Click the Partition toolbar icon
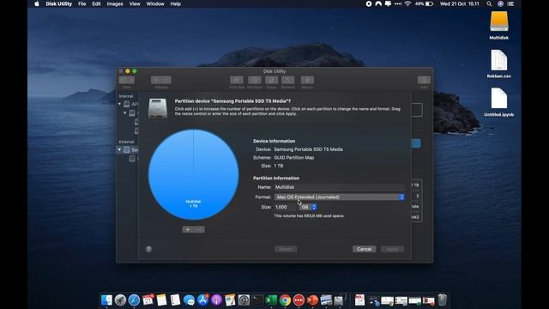This screenshot has height=309, width=549. click(255, 80)
